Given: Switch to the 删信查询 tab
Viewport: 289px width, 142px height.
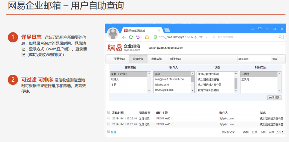Looking at the screenshot, I should [x=175, y=59].
